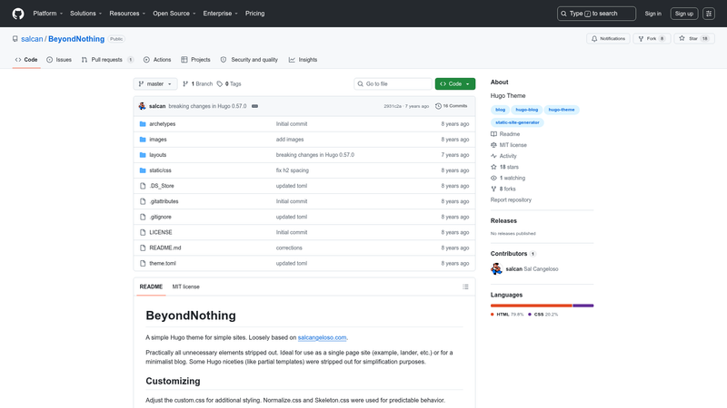Click the file icon beside .gitignore
Image resolution: width=727 pixels, height=408 pixels.
pyautogui.click(x=143, y=217)
